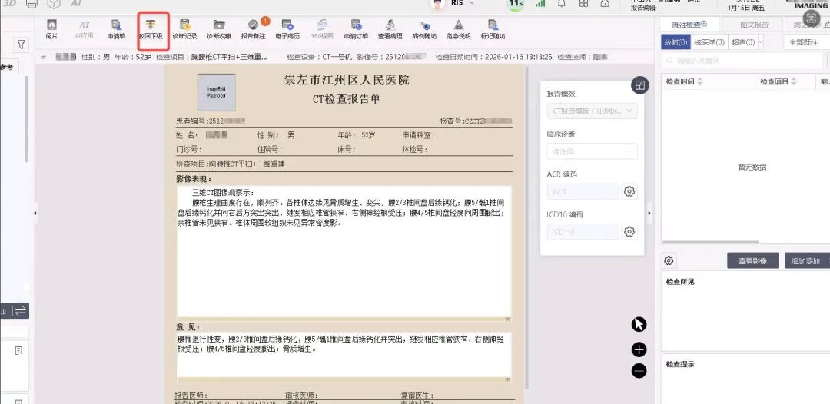Click the signal strength bars icon
The width and height of the screenshot is (830, 404).
[540, 3]
